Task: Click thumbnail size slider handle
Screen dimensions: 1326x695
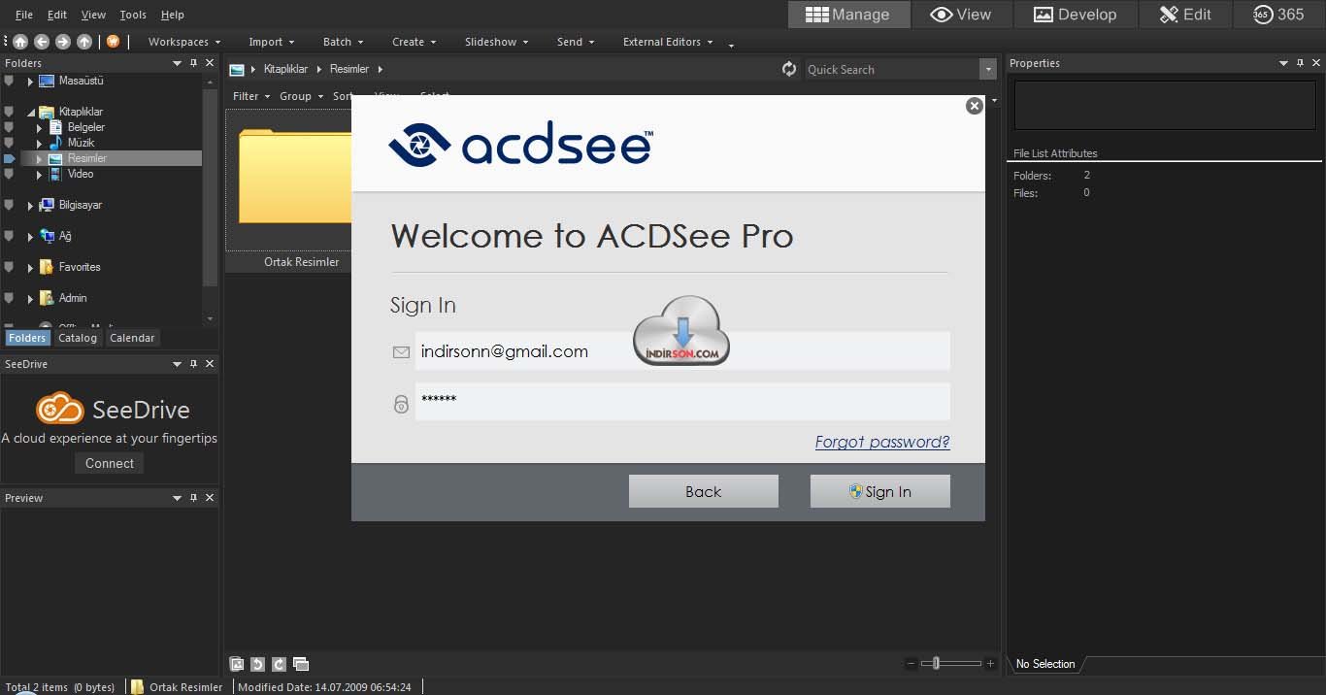Action: click(936, 664)
